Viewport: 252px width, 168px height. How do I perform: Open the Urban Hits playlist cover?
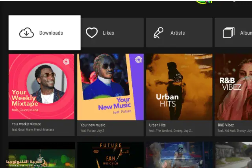pos(179,87)
